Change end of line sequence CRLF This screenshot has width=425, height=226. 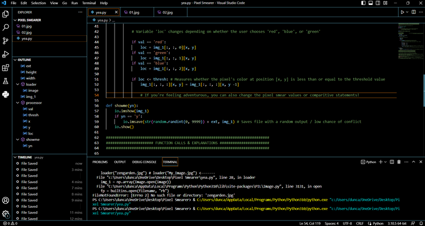360,223
